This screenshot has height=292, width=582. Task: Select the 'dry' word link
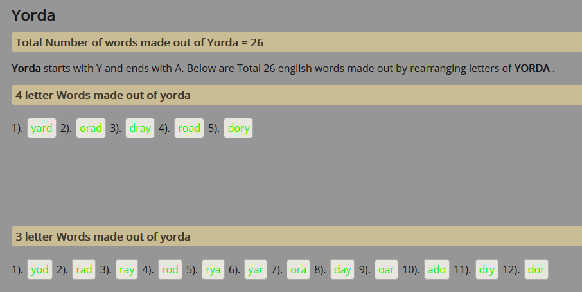tap(487, 269)
